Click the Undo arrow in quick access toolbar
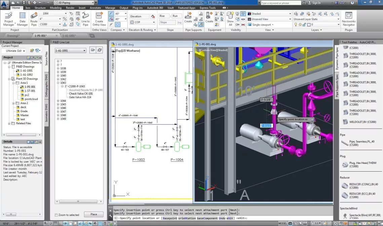This screenshot has height=226, width=383. 40,3
